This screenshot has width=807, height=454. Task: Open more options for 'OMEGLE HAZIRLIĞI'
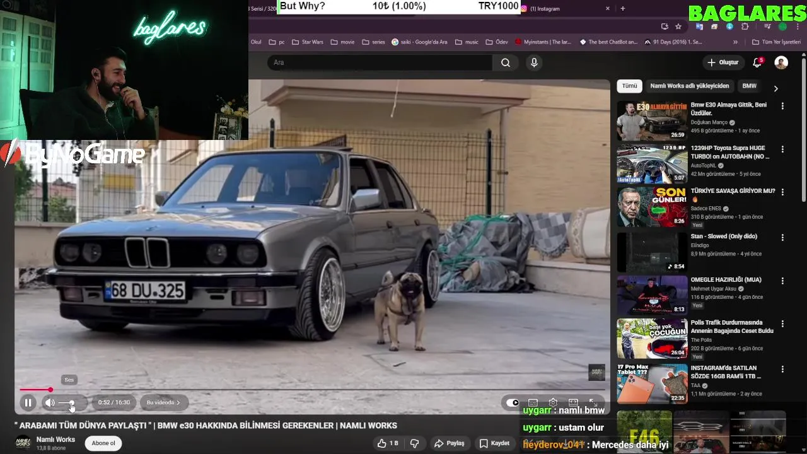point(782,281)
